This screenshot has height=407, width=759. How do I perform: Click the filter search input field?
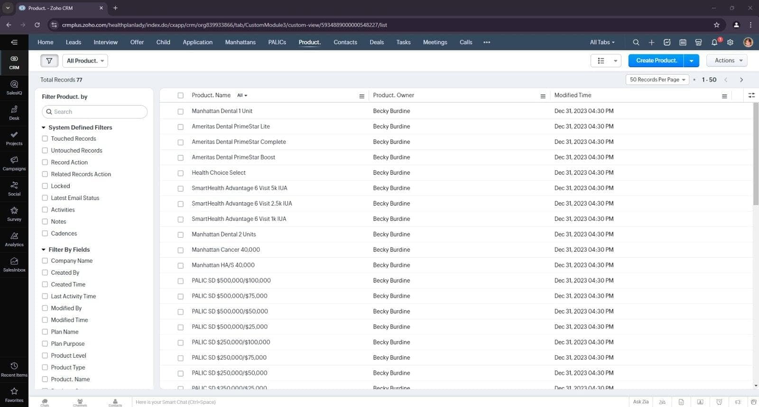pos(94,112)
